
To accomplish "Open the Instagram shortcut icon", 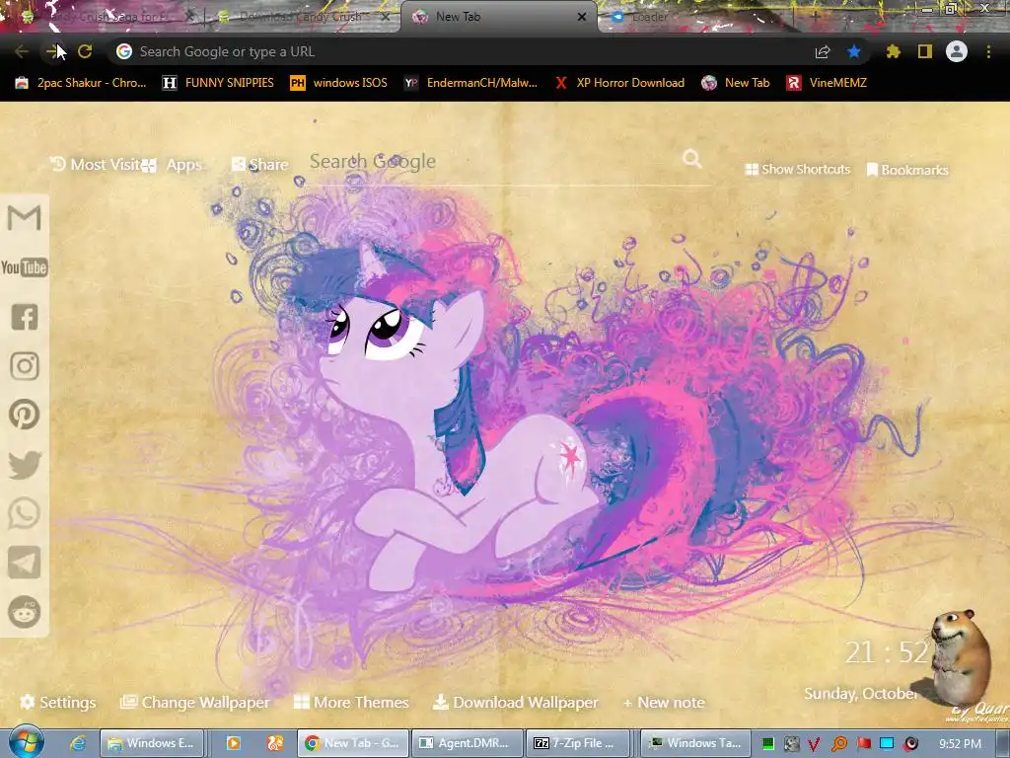I will tap(25, 366).
